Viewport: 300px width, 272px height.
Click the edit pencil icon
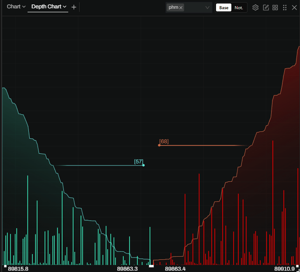point(266,7)
